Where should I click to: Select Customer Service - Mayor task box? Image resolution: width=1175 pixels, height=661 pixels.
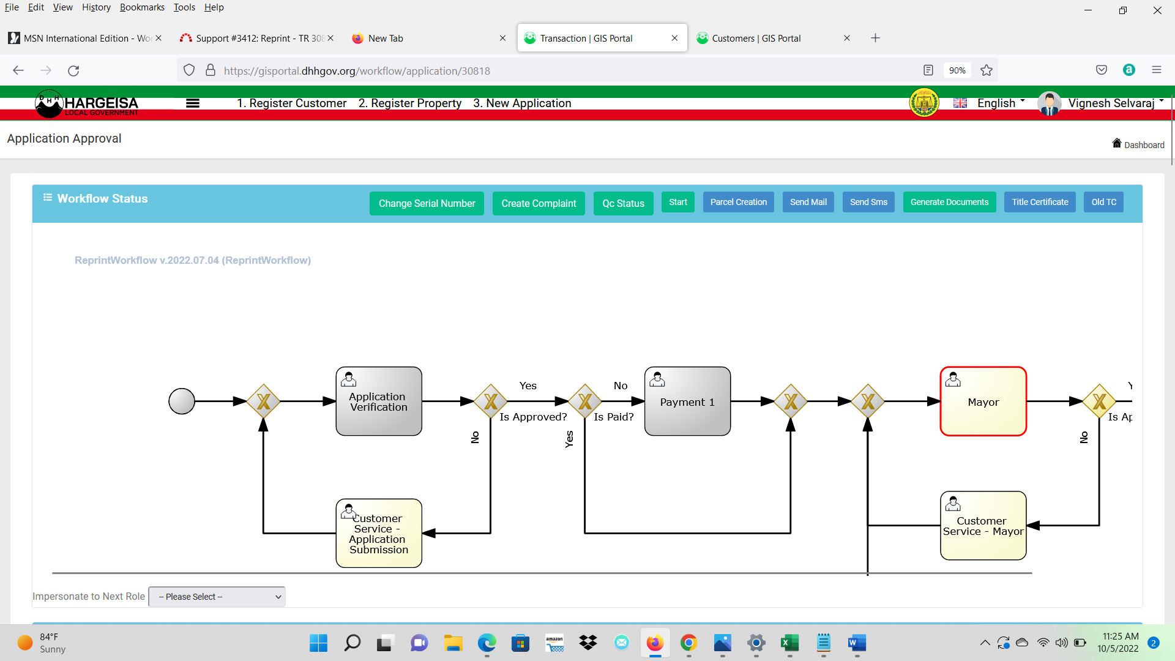pos(983,526)
